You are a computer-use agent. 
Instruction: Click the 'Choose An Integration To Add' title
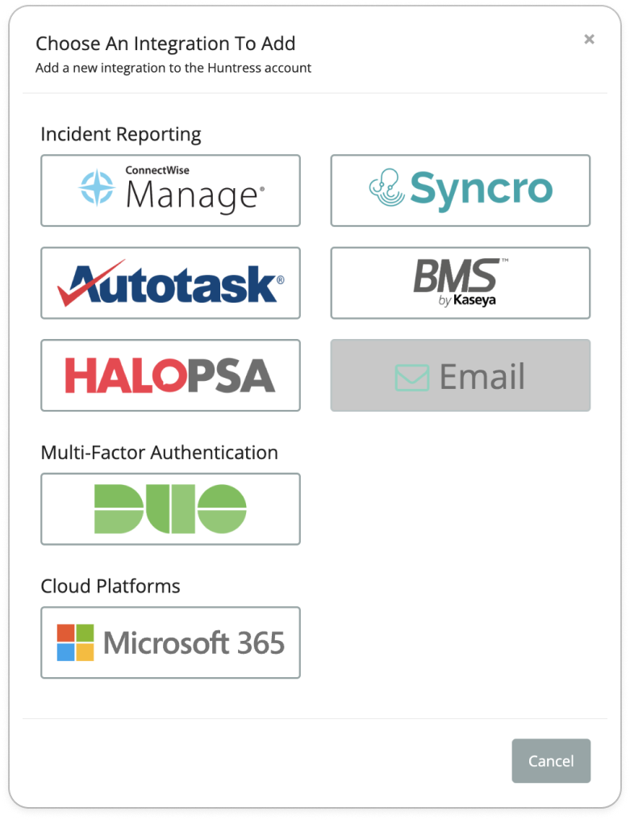[x=165, y=44]
